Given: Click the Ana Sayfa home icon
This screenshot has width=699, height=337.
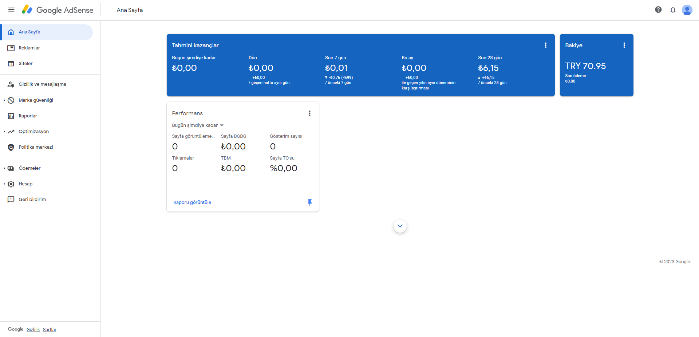Looking at the screenshot, I should click(x=11, y=32).
